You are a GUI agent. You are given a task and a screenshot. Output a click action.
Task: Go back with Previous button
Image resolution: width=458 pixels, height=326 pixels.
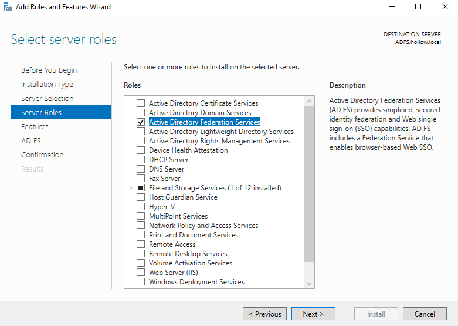[x=265, y=314]
